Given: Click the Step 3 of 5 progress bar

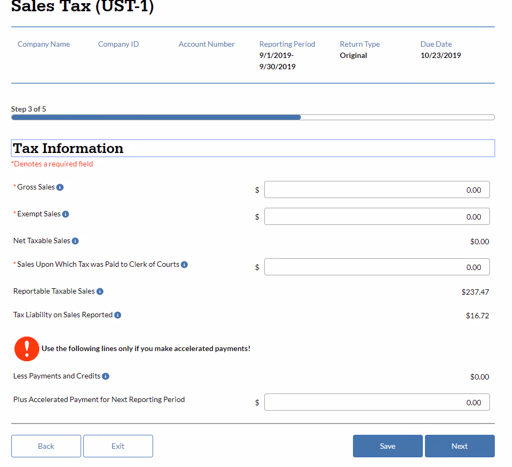Looking at the screenshot, I should point(253,118).
